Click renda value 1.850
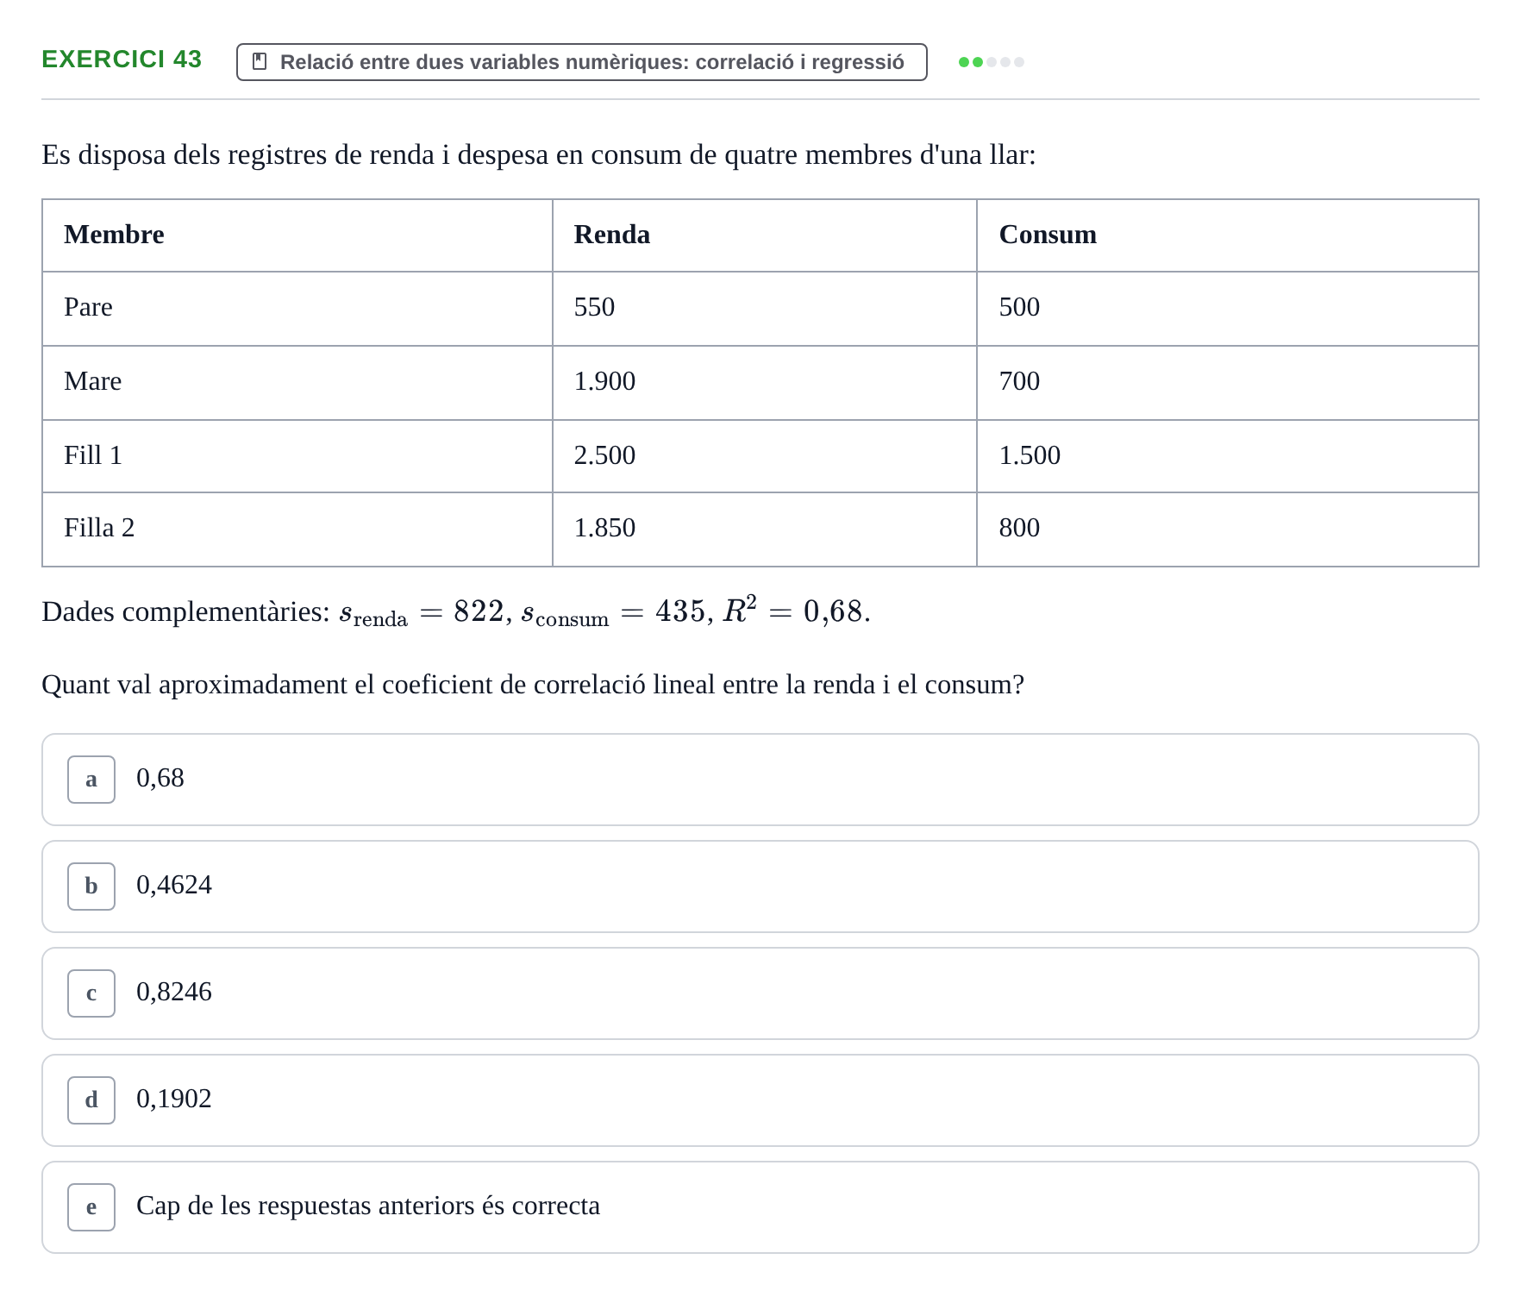This screenshot has width=1521, height=1297. tap(604, 528)
